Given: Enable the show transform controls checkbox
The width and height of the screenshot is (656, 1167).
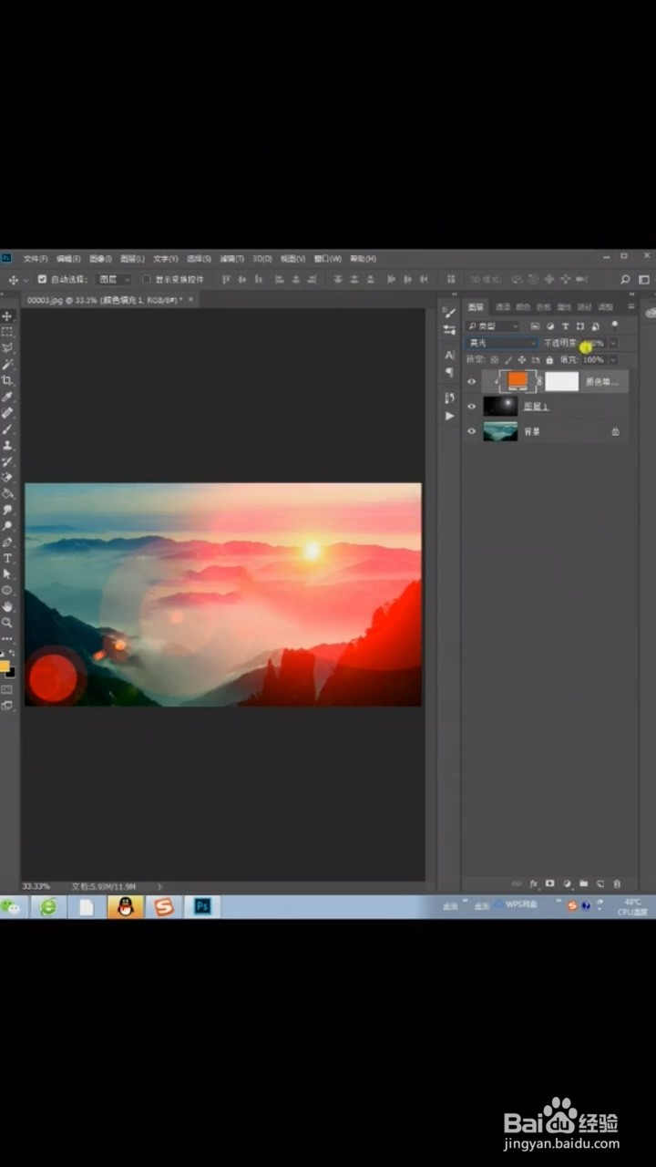Looking at the screenshot, I should coord(147,279).
